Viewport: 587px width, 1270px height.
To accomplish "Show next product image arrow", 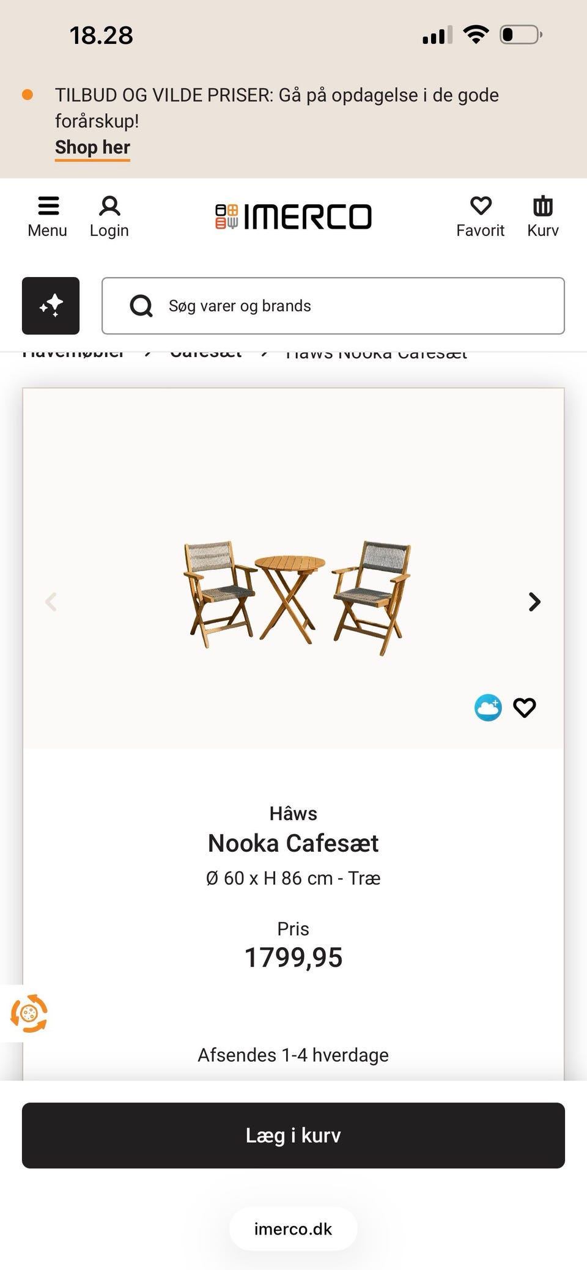I will 534,602.
